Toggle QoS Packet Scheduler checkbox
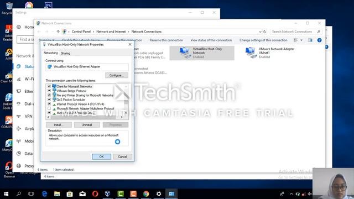Viewport: 354px width, 199px height. tap(49, 99)
